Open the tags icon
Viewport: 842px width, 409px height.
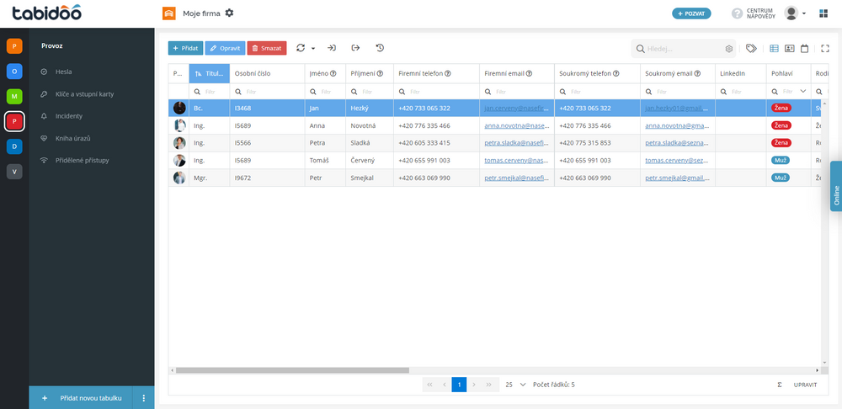751,48
